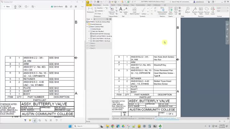Click the Home icon in quick access toolbar
This screenshot has height=129, width=230.
click(x=110, y=2)
